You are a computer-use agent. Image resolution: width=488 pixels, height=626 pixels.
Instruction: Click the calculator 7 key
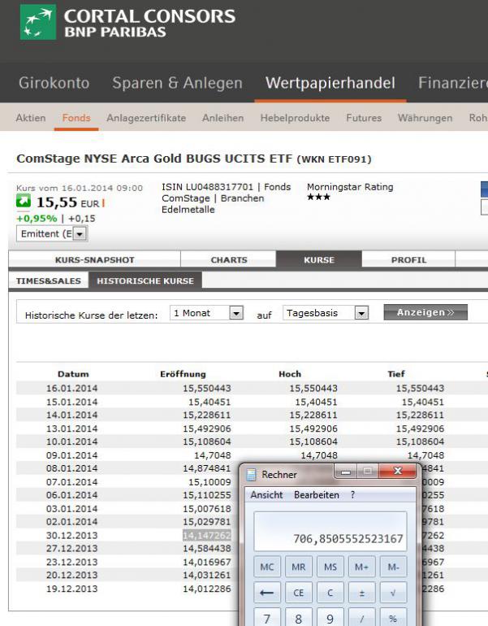coord(266,618)
